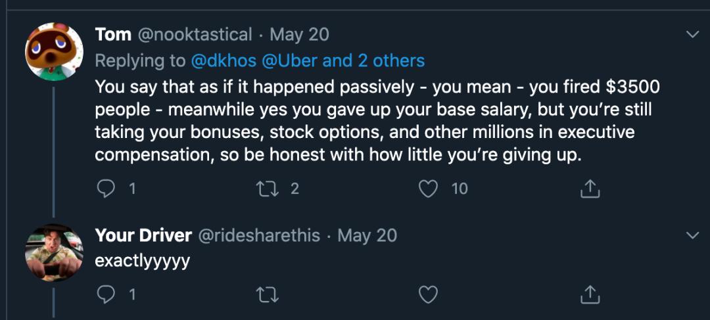Viewport: 710px width, 320px height.
Task: Click the 'Your Driver' display name
Action: click(x=143, y=235)
